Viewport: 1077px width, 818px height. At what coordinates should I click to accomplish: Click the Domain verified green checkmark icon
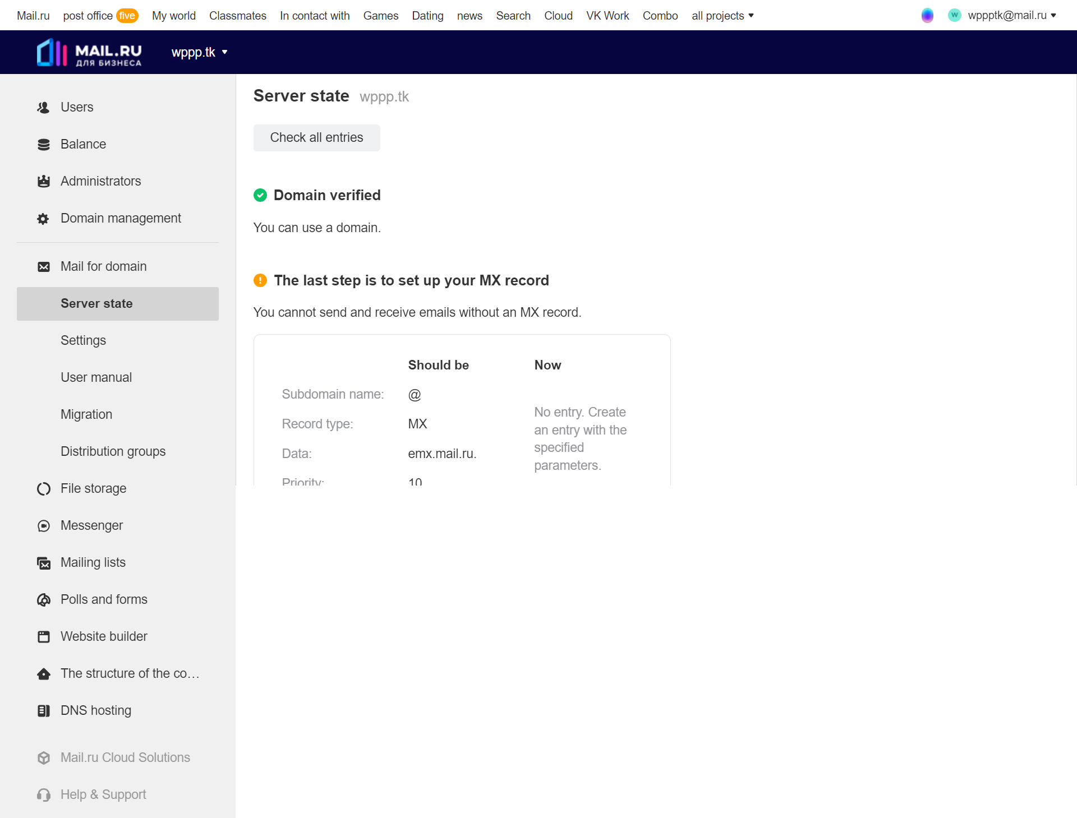click(x=260, y=195)
